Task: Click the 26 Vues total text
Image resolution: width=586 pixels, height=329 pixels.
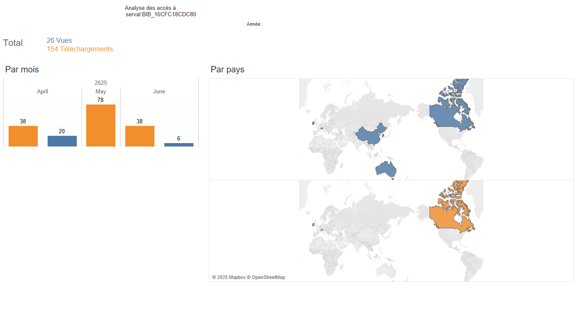Action: pyautogui.click(x=59, y=41)
